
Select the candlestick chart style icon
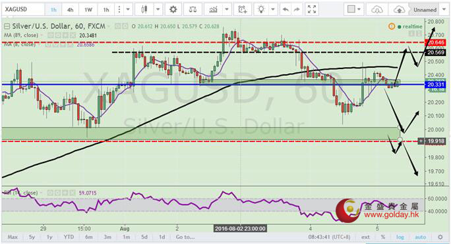point(144,10)
